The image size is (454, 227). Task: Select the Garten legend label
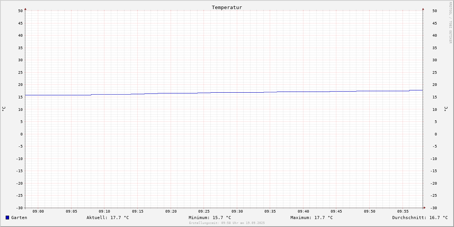click(x=19, y=218)
